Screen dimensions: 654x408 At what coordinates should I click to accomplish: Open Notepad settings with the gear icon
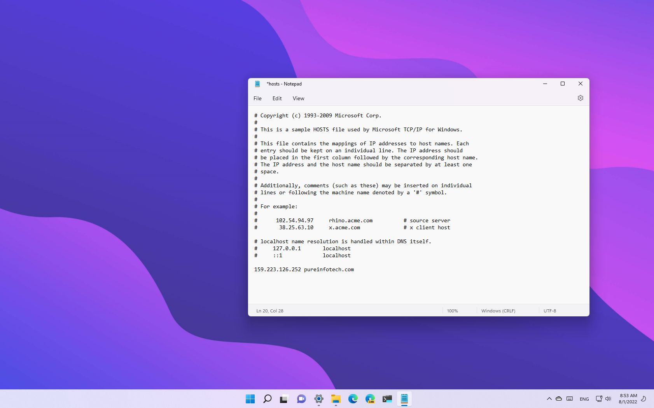tap(580, 98)
